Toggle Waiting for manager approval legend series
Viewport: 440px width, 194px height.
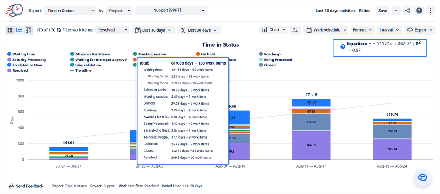(x=99, y=60)
